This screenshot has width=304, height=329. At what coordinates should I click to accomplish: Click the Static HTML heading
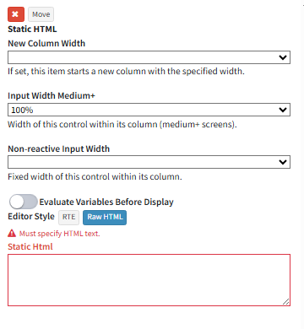[x=32, y=29]
